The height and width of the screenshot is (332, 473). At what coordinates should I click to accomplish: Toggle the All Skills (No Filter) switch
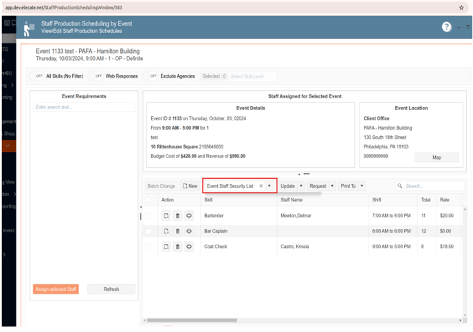point(38,76)
